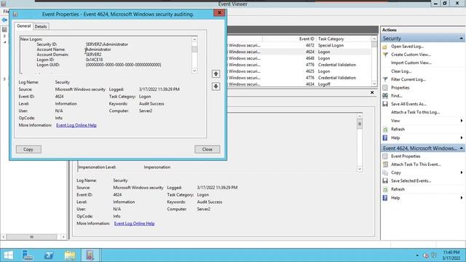Viewport: 466px width, 262px height.
Task: Click Refresh icon in Security actions
Action: coord(385,130)
